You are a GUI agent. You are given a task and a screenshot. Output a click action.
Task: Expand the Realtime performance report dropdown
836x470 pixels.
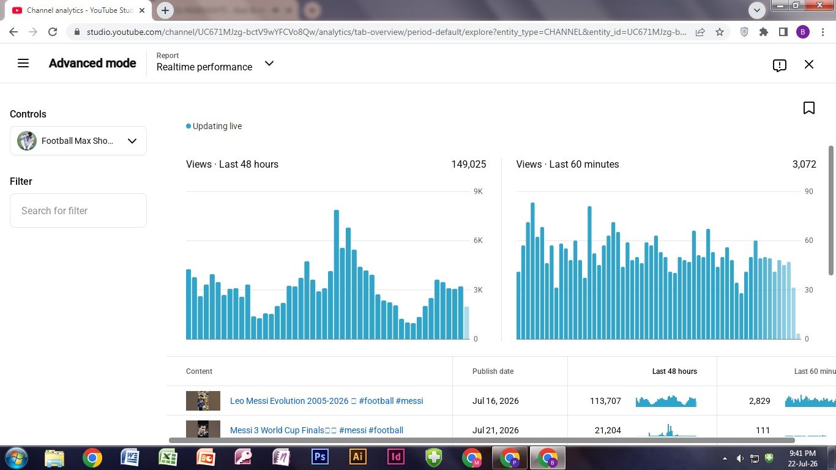pyautogui.click(x=269, y=63)
